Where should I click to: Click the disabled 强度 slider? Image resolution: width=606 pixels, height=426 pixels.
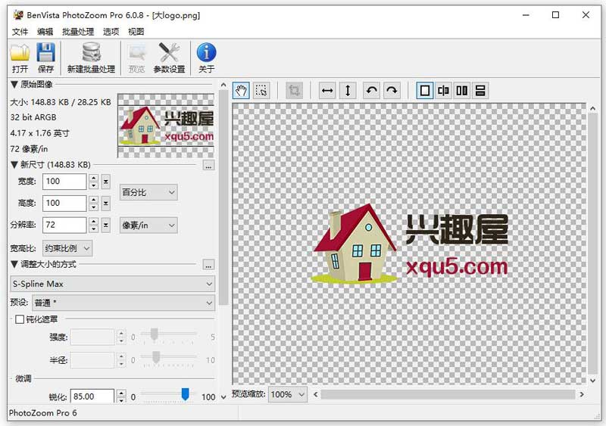168,335
